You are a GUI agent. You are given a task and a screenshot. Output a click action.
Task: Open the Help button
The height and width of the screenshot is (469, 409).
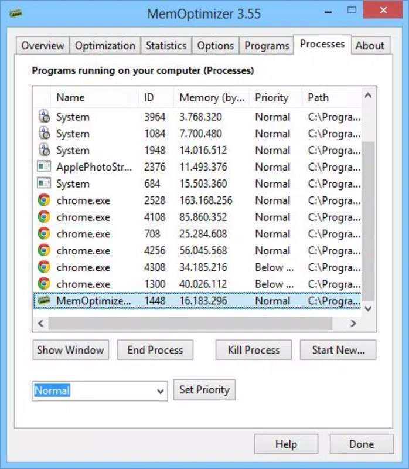286,444
